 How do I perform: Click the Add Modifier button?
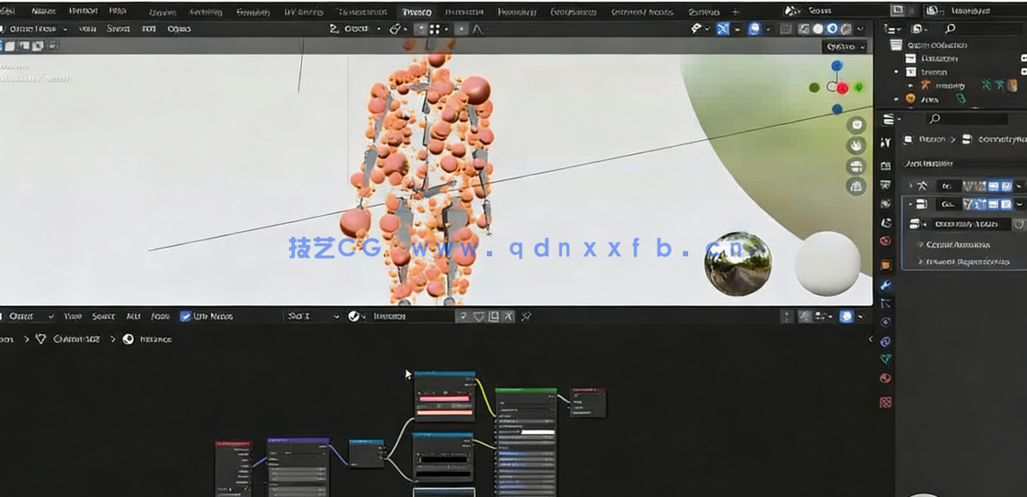(963, 163)
